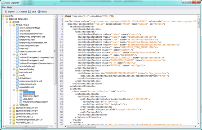This screenshot has width=202, height=130.
Task: Select Loop.componentType in the tree
Action: (x=29, y=46)
